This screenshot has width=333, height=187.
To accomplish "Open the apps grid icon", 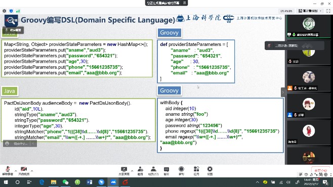I will point(196,171).
